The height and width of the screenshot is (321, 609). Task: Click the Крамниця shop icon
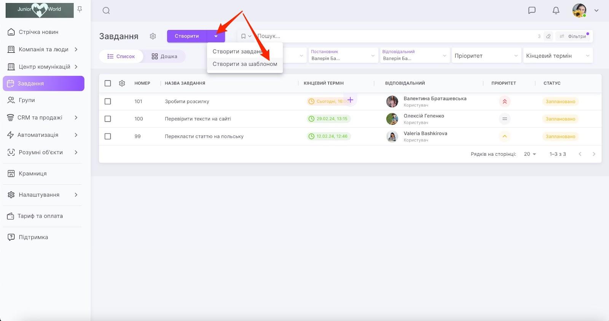(x=11, y=174)
